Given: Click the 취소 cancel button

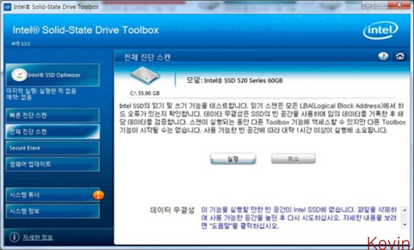Looking at the screenshot, I should [x=293, y=159].
